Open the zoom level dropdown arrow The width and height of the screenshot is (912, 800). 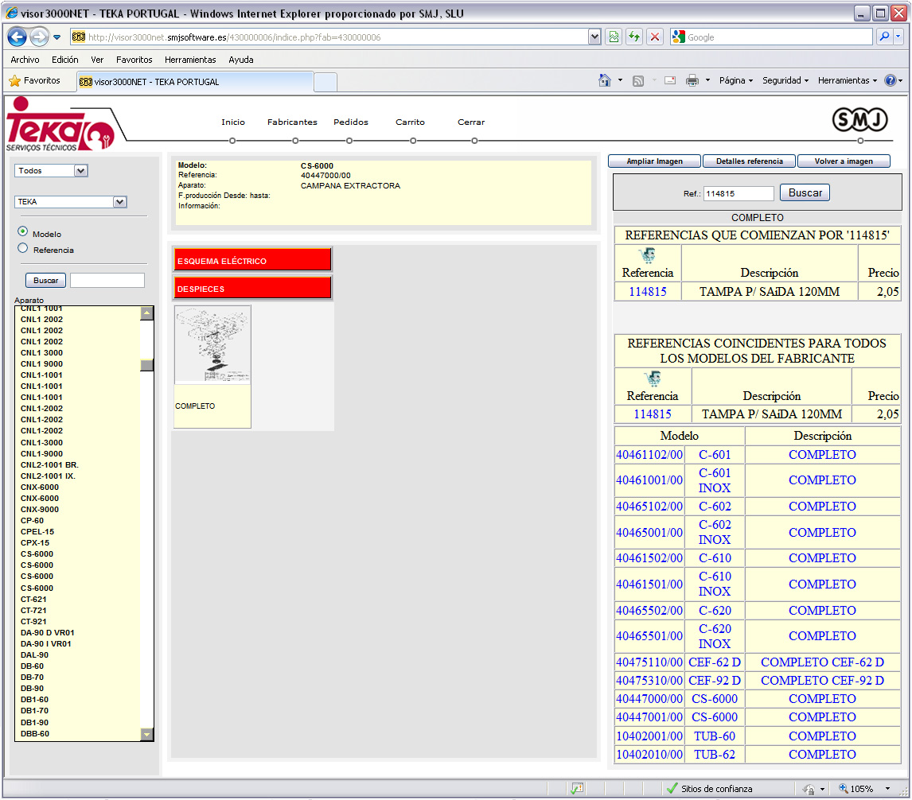(x=887, y=788)
